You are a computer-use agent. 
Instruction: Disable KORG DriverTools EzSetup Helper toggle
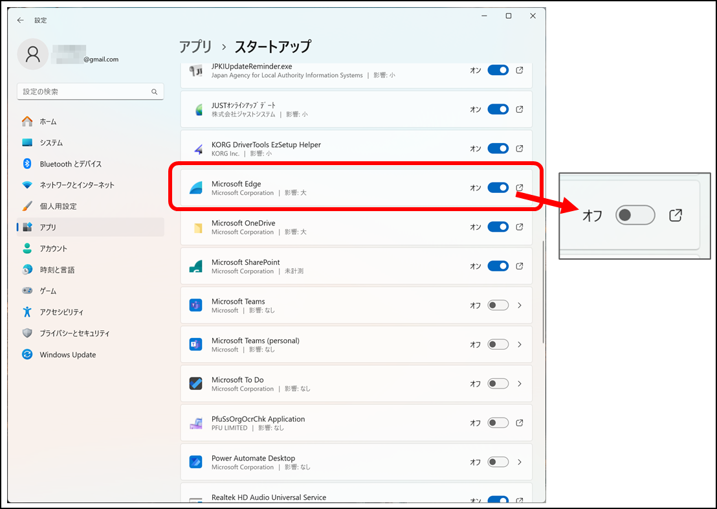498,148
